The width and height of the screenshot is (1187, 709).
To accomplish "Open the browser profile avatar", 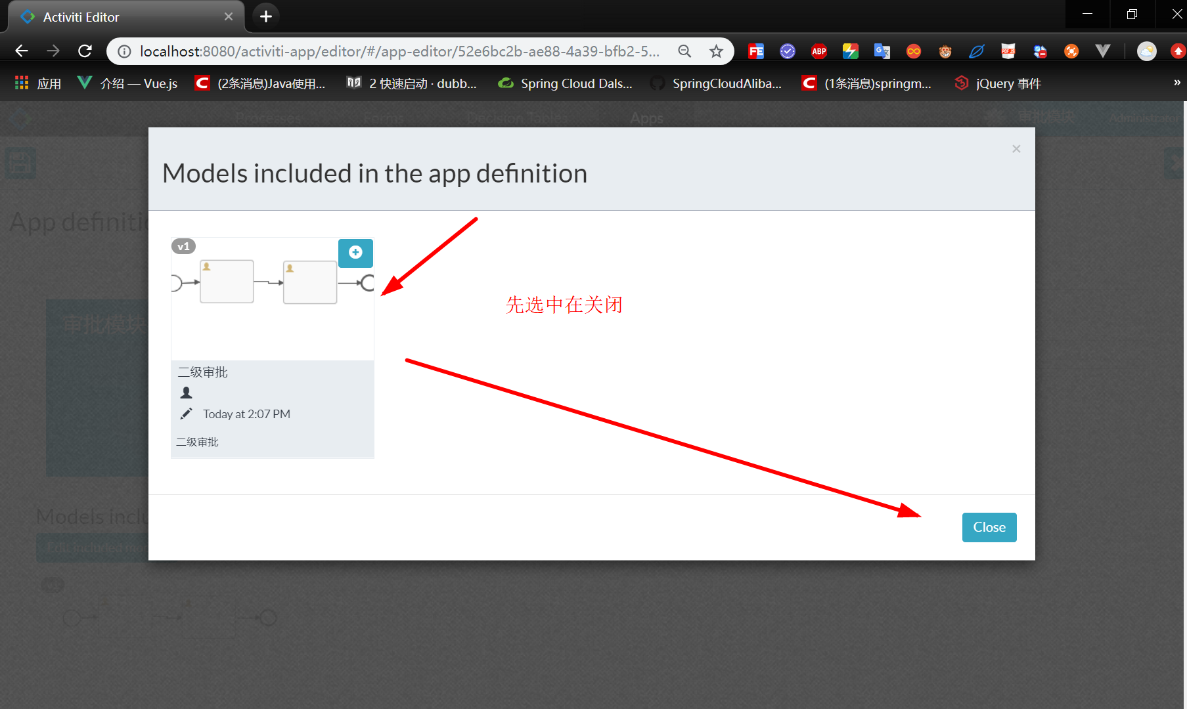I will 1147,51.
